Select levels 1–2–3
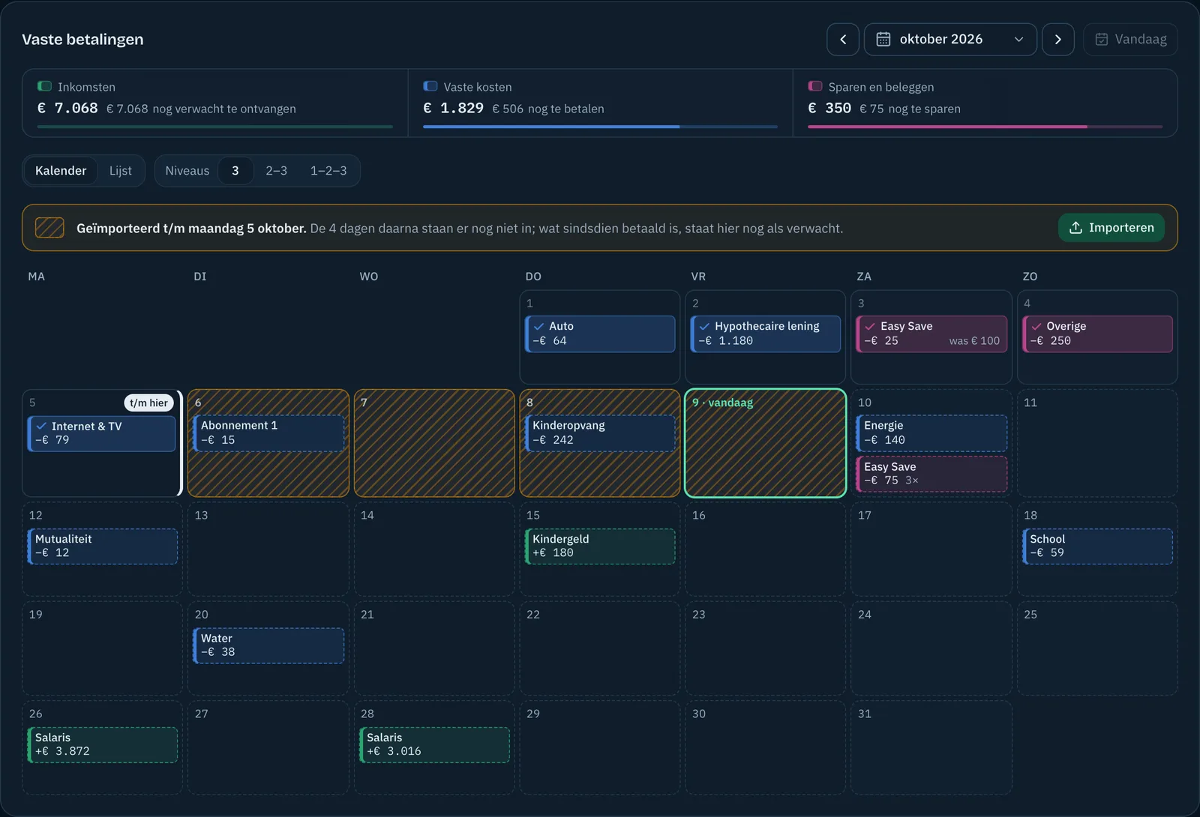This screenshot has width=1200, height=817. [328, 171]
